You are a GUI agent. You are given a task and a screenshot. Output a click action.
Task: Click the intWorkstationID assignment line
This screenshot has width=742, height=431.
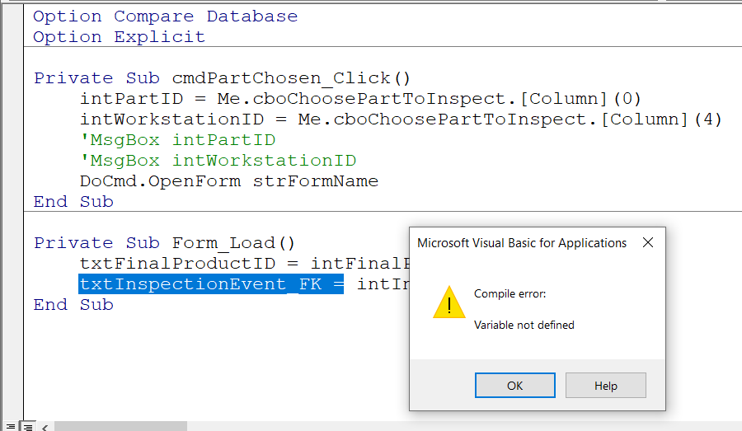click(x=401, y=119)
